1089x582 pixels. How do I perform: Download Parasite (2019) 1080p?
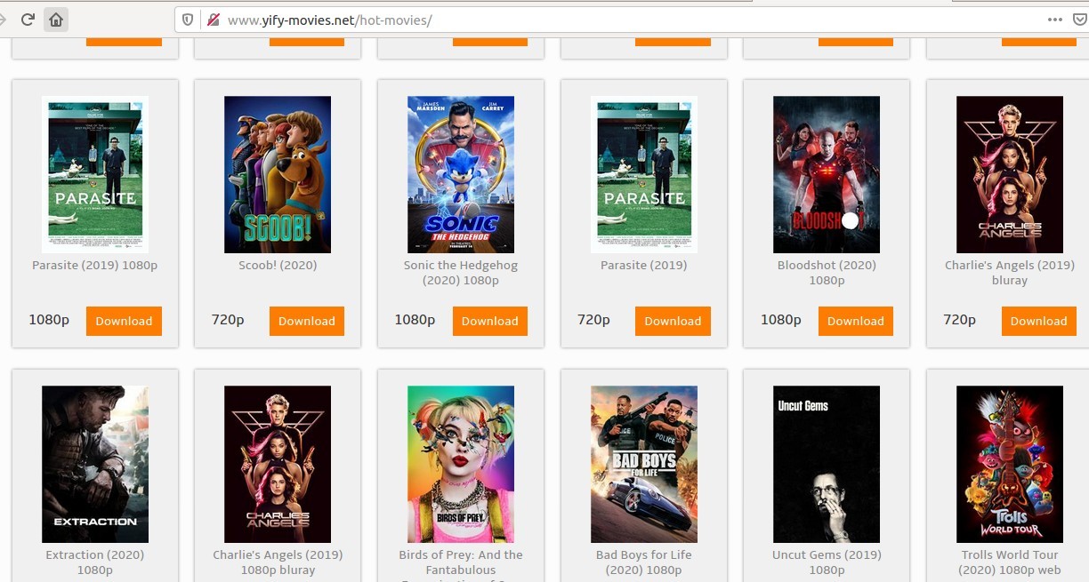tap(124, 321)
